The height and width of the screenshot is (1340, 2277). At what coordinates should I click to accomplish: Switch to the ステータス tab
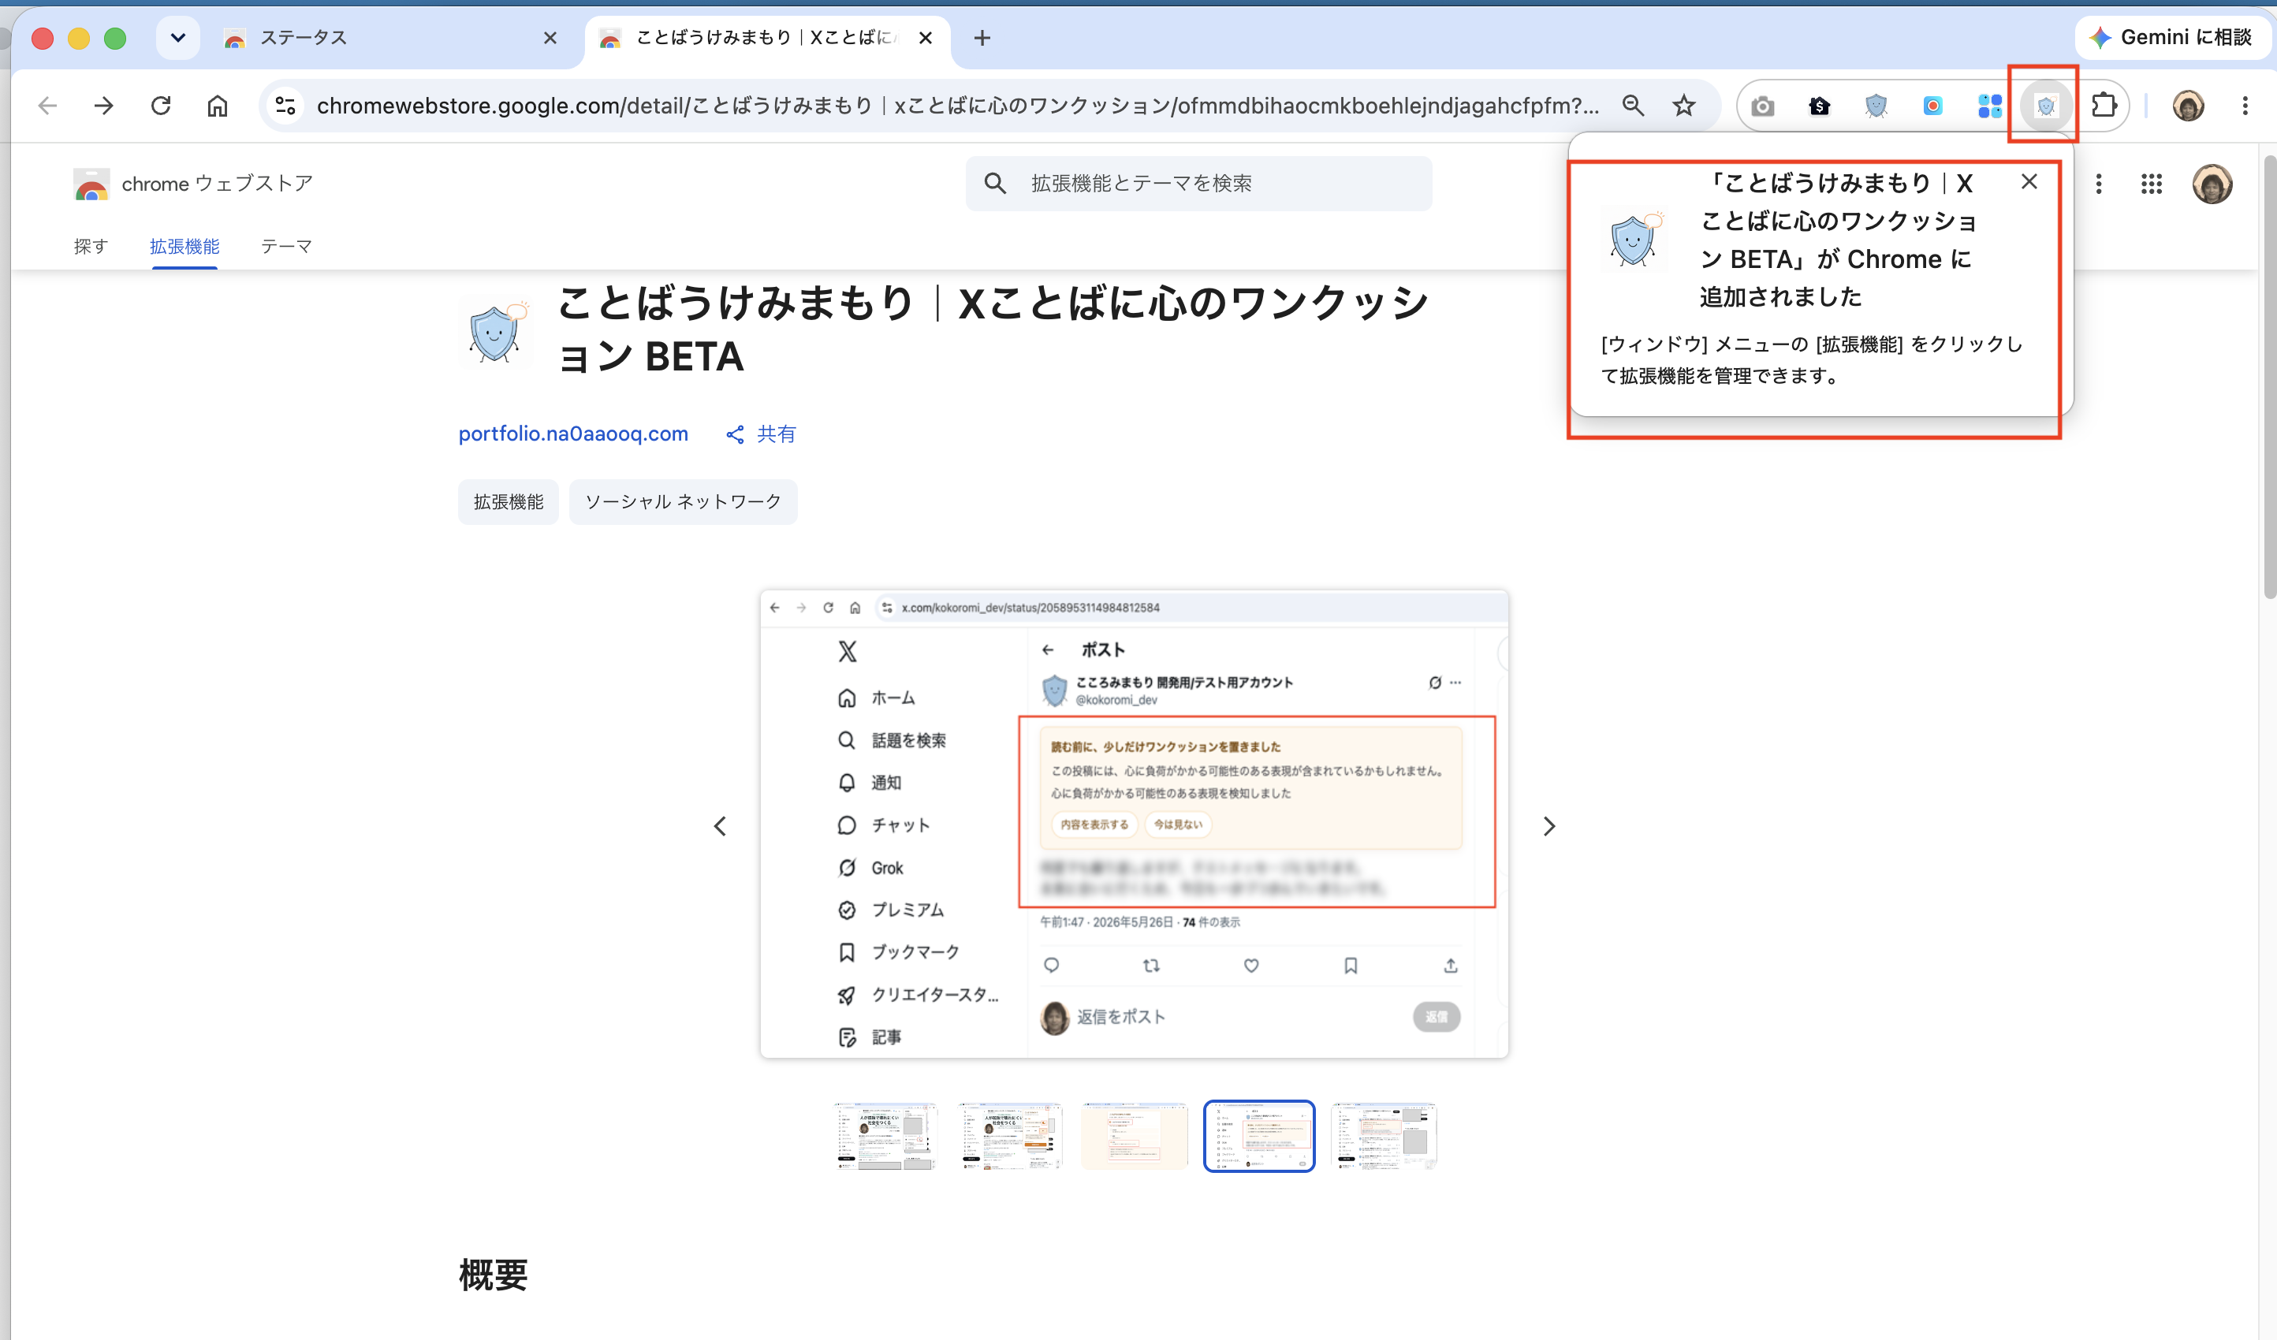click(x=389, y=38)
